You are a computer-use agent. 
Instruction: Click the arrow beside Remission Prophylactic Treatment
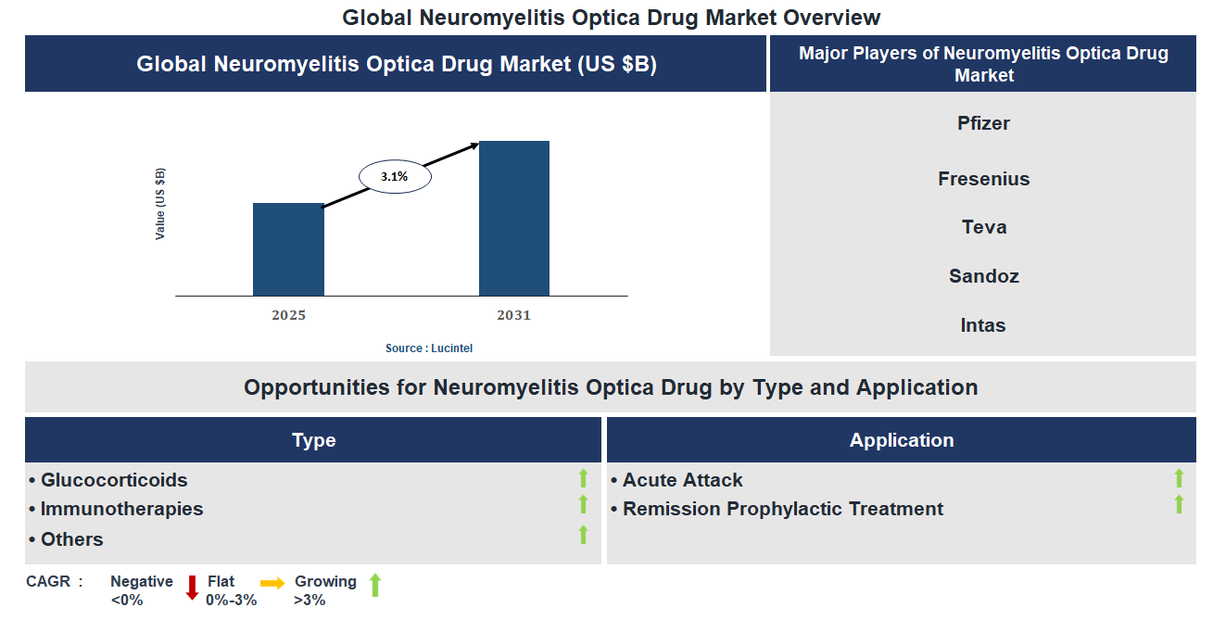[x=1178, y=505]
